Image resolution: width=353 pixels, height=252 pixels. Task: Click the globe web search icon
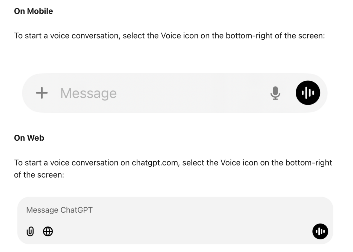48,231
